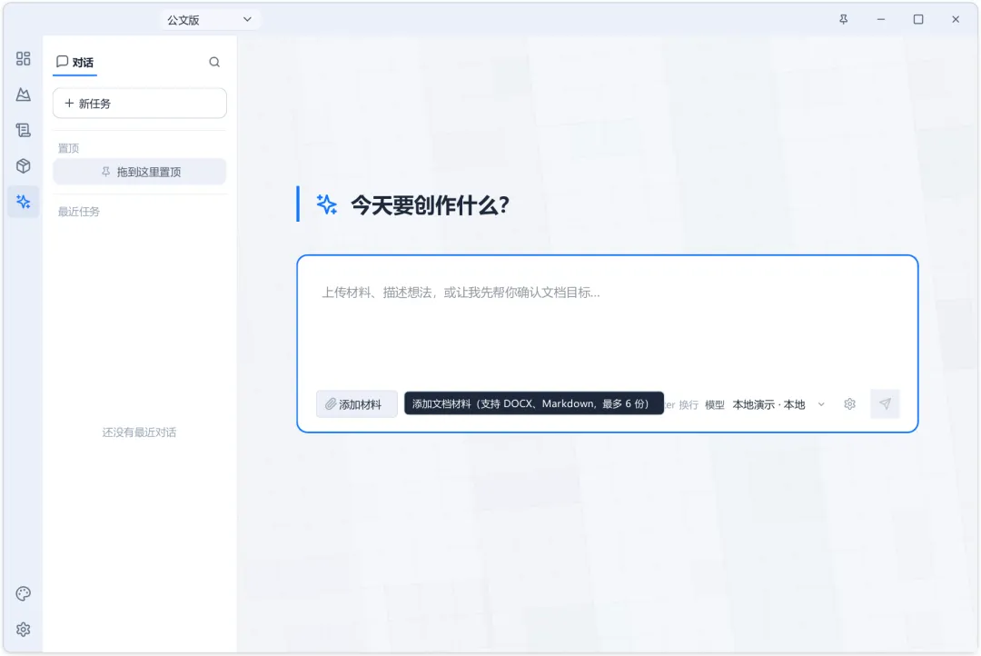Open the document scroll icon in sidebar

23,130
